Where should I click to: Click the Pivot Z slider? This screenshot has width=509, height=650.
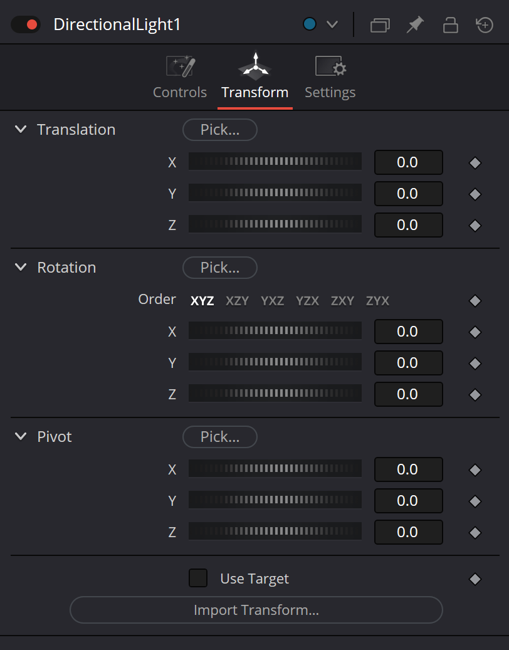coord(275,531)
